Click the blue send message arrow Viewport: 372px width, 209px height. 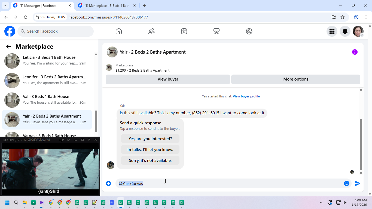coord(358,183)
